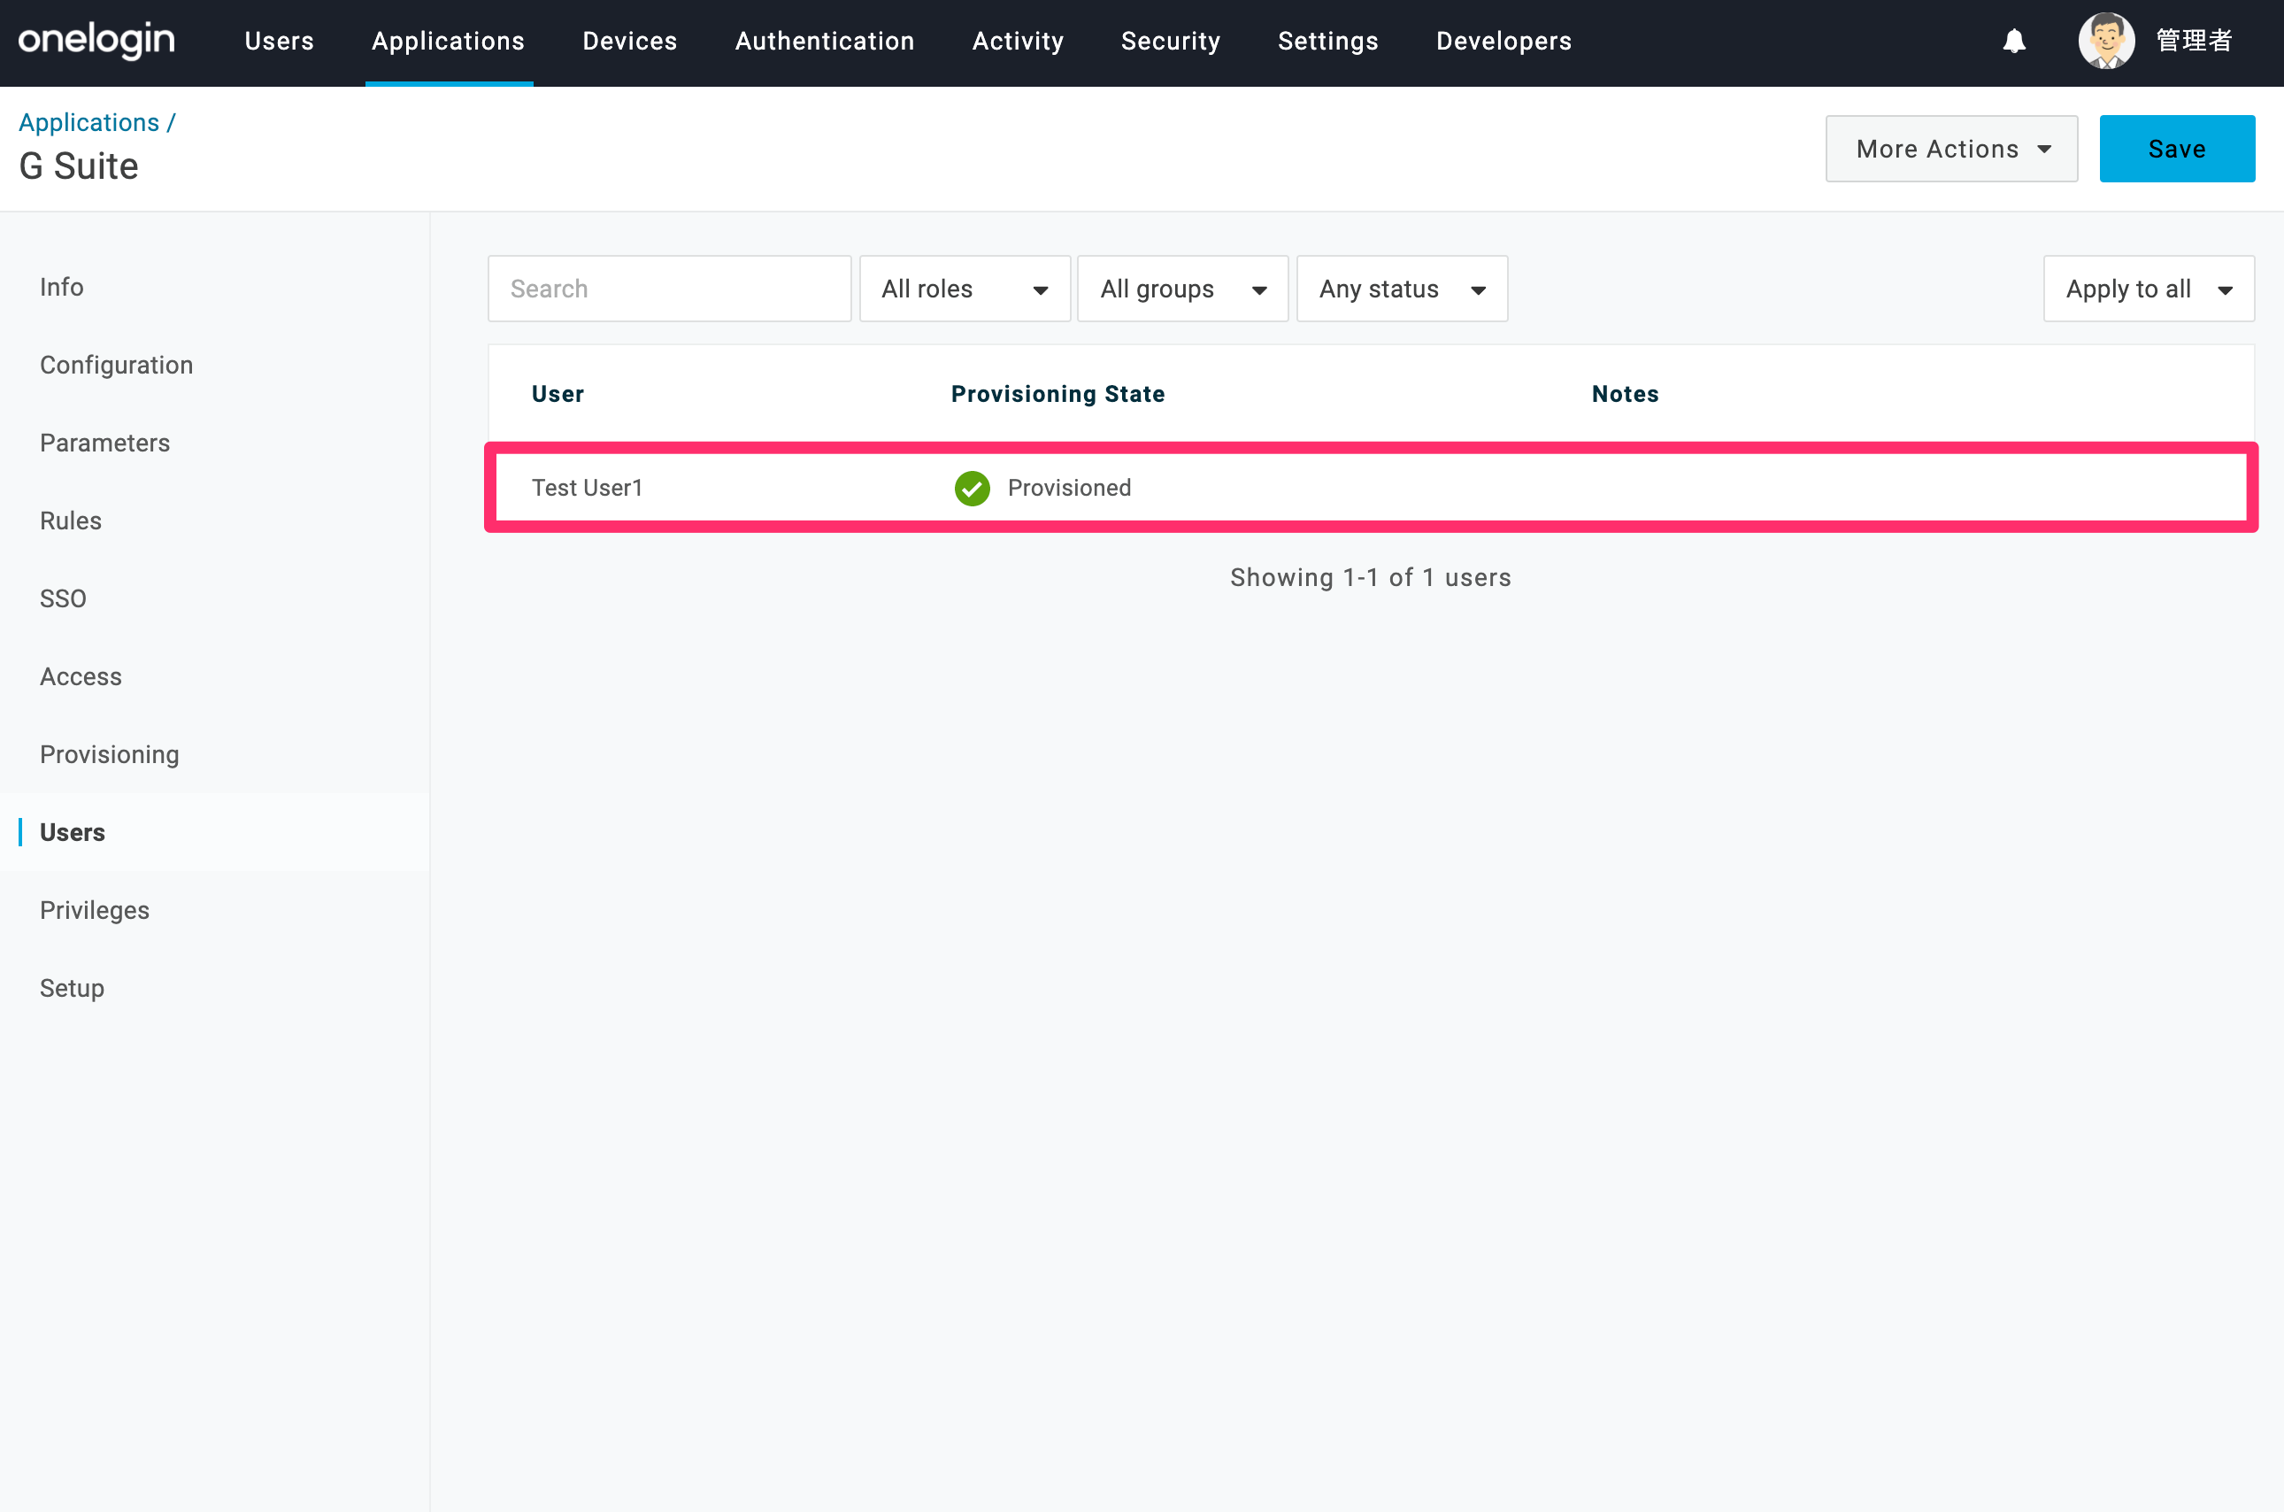This screenshot has width=2284, height=1512.
Task: Click the Provisioning State column header
Action: pyautogui.click(x=1058, y=393)
